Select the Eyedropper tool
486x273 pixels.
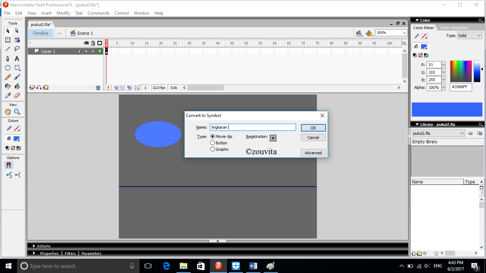(8, 95)
